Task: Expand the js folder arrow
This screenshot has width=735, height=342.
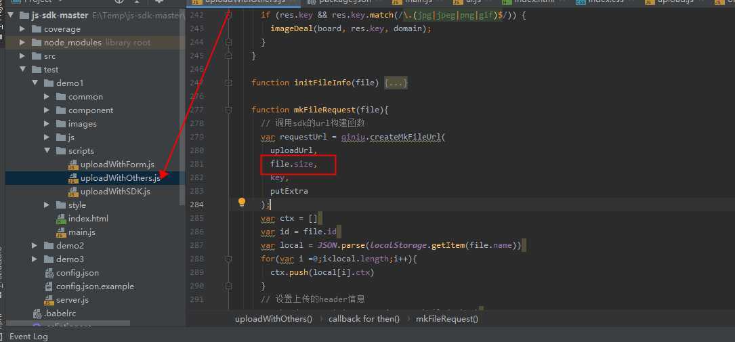Action: (x=47, y=137)
